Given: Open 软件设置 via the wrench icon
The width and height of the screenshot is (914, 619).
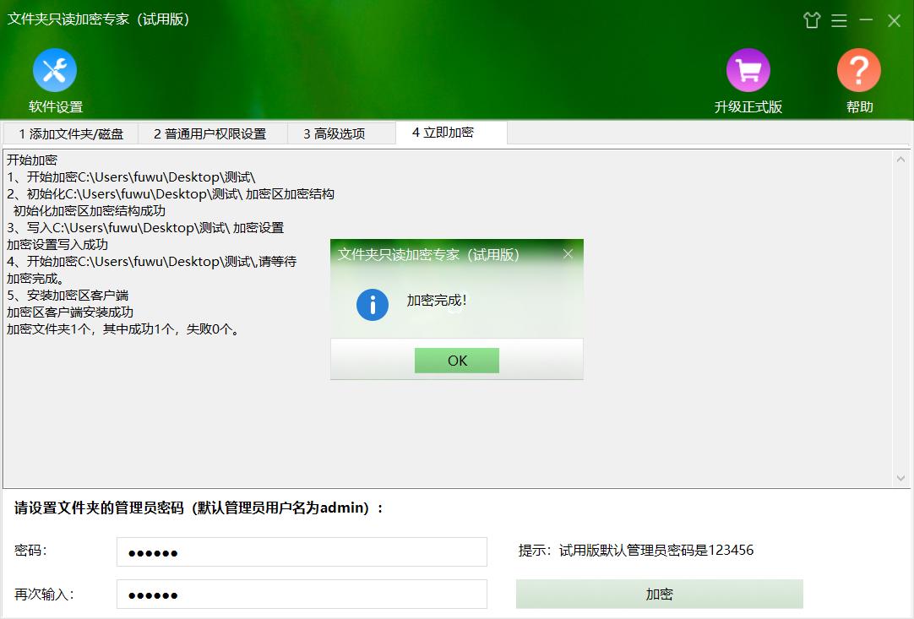Looking at the screenshot, I should (54, 71).
